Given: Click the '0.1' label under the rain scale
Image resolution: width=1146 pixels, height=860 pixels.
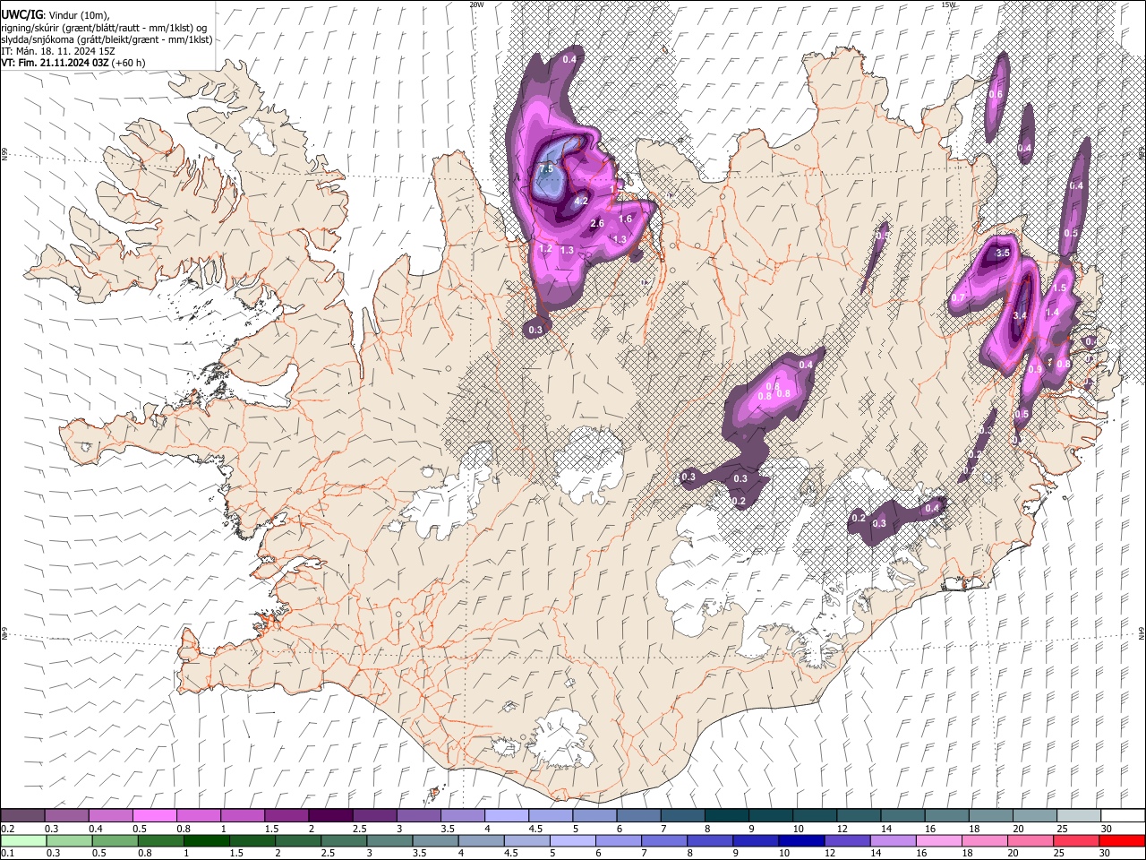Looking at the screenshot, I should [x=7, y=853].
